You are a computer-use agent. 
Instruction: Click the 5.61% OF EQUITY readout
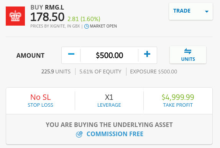coord(100,72)
